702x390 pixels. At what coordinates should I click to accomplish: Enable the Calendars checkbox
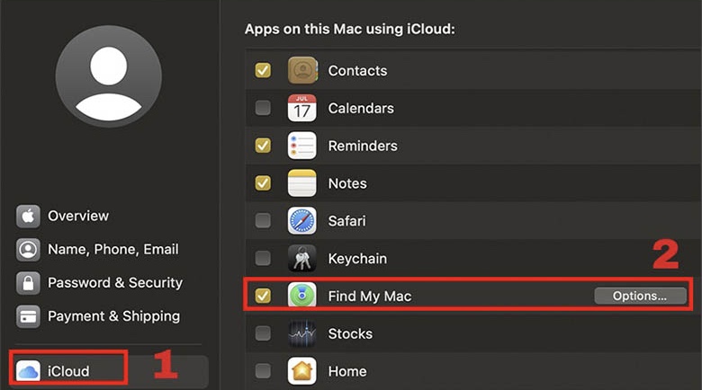click(263, 108)
